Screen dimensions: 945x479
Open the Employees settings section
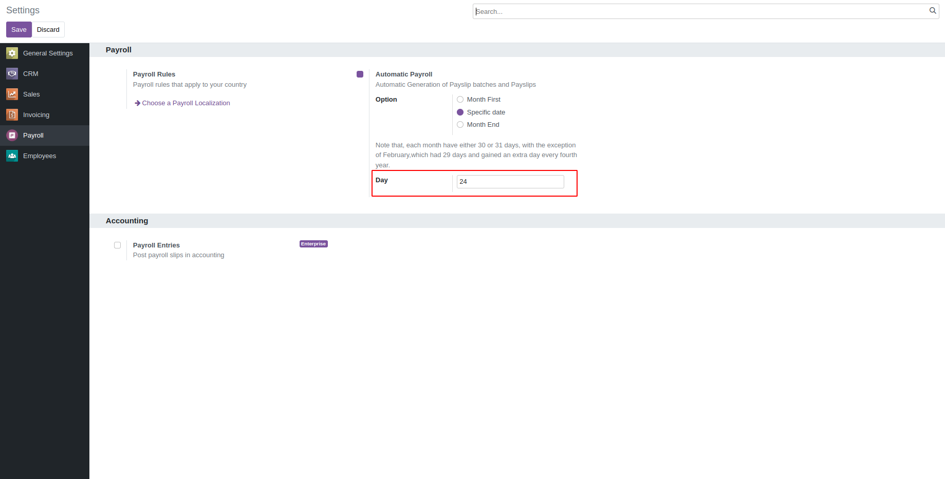point(40,156)
